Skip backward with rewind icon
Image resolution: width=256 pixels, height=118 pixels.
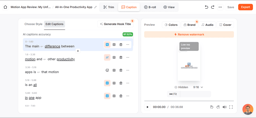[x=212, y=107]
